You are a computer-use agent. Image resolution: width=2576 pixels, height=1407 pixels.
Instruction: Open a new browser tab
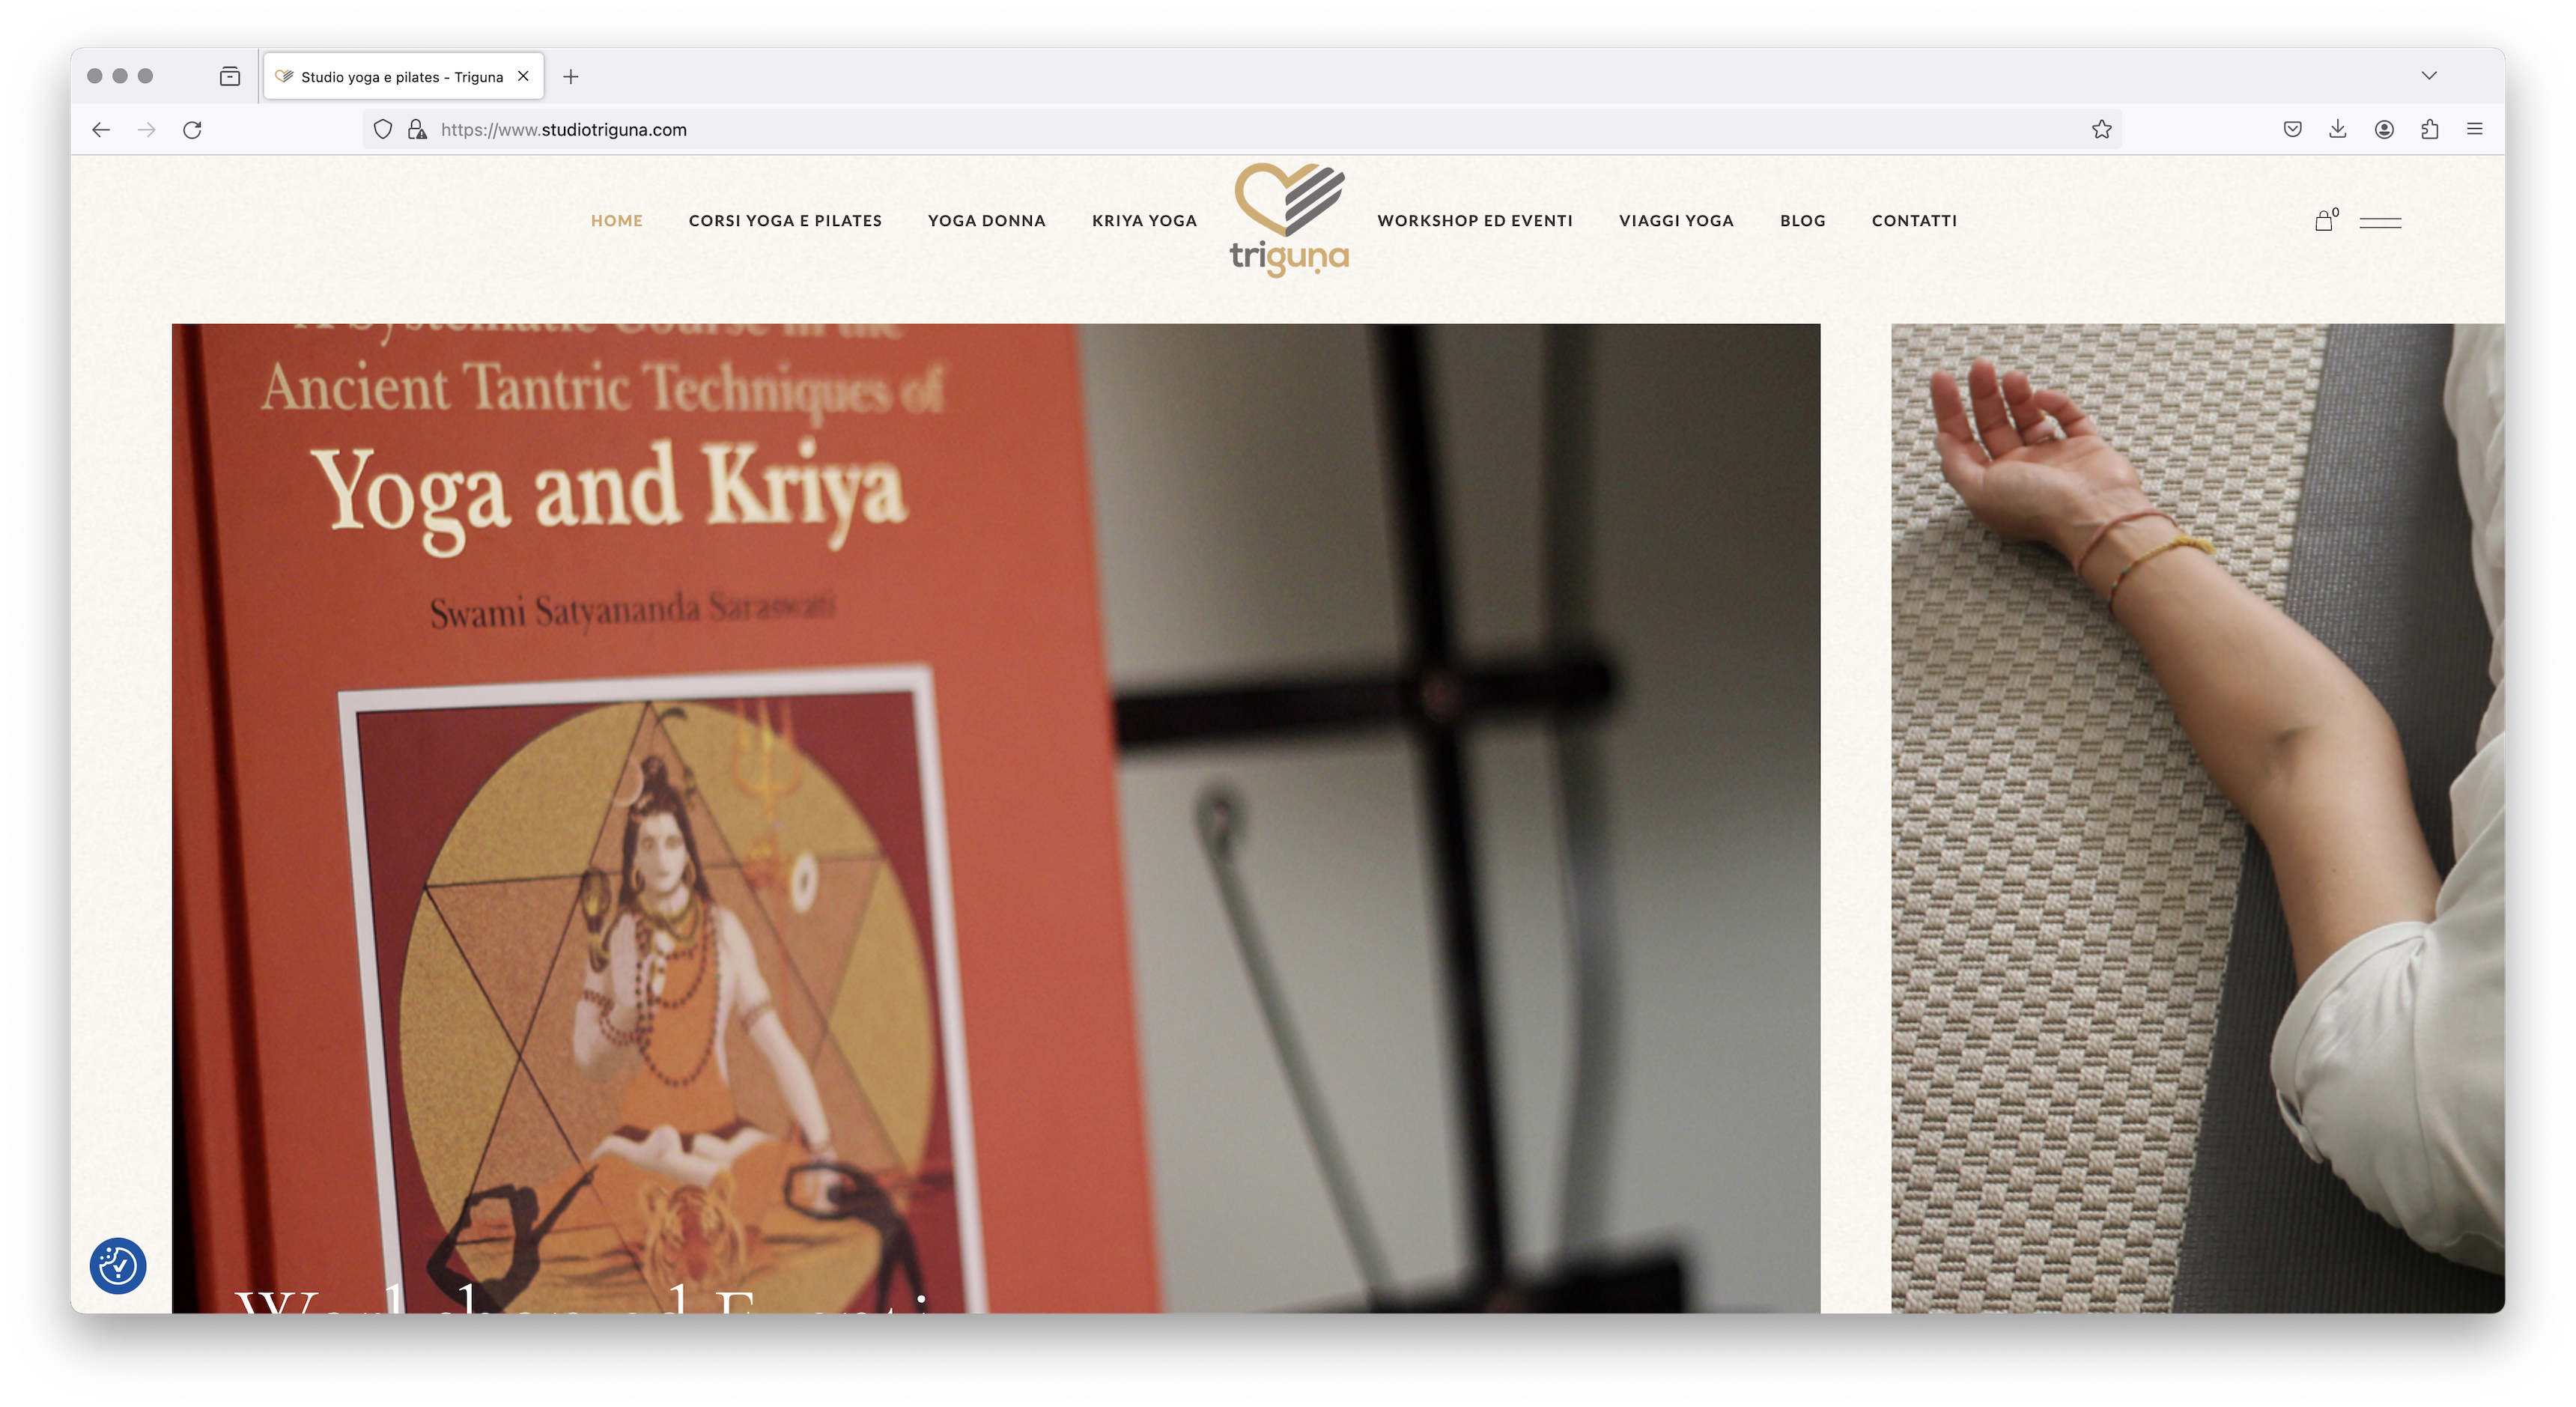[x=571, y=77]
